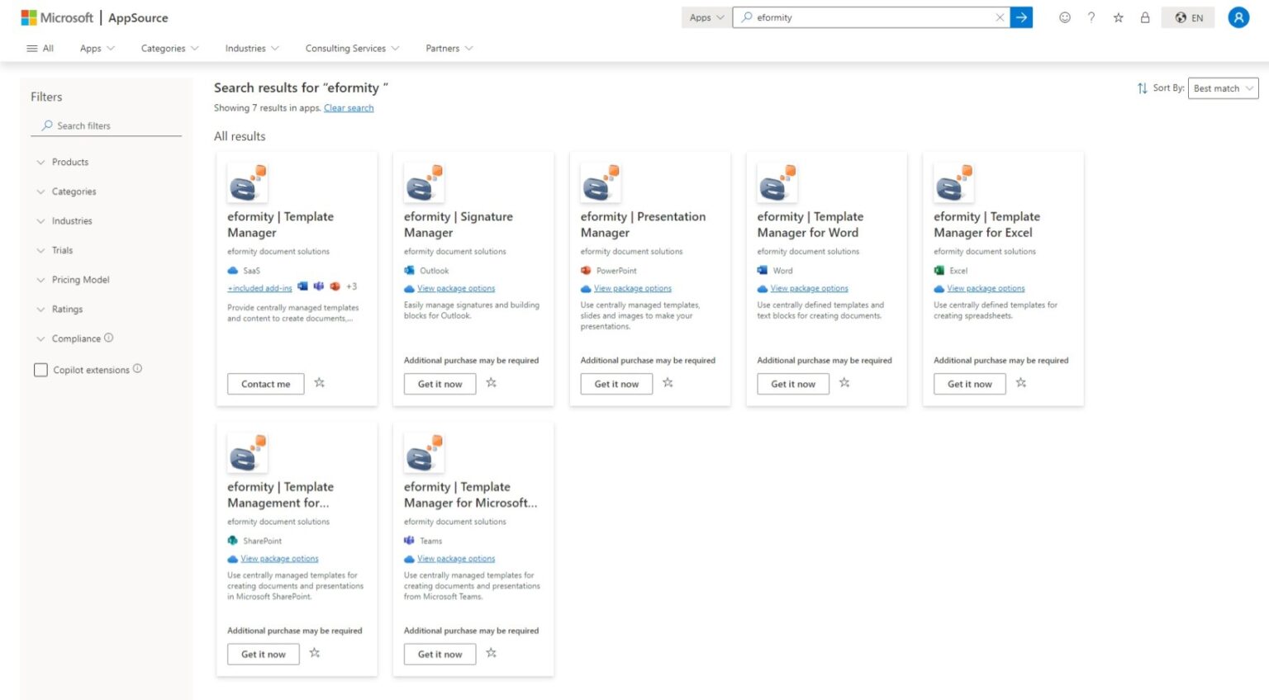Clear search text with the X icon
This screenshot has width=1269, height=700.
click(1000, 17)
